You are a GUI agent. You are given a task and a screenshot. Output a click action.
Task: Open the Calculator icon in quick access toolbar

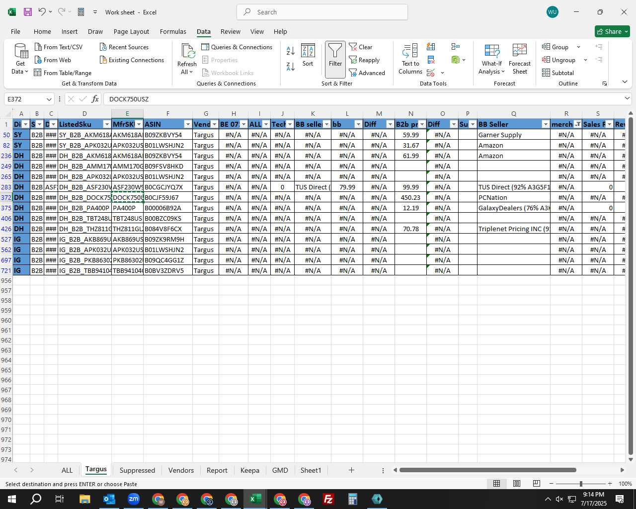click(x=81, y=12)
